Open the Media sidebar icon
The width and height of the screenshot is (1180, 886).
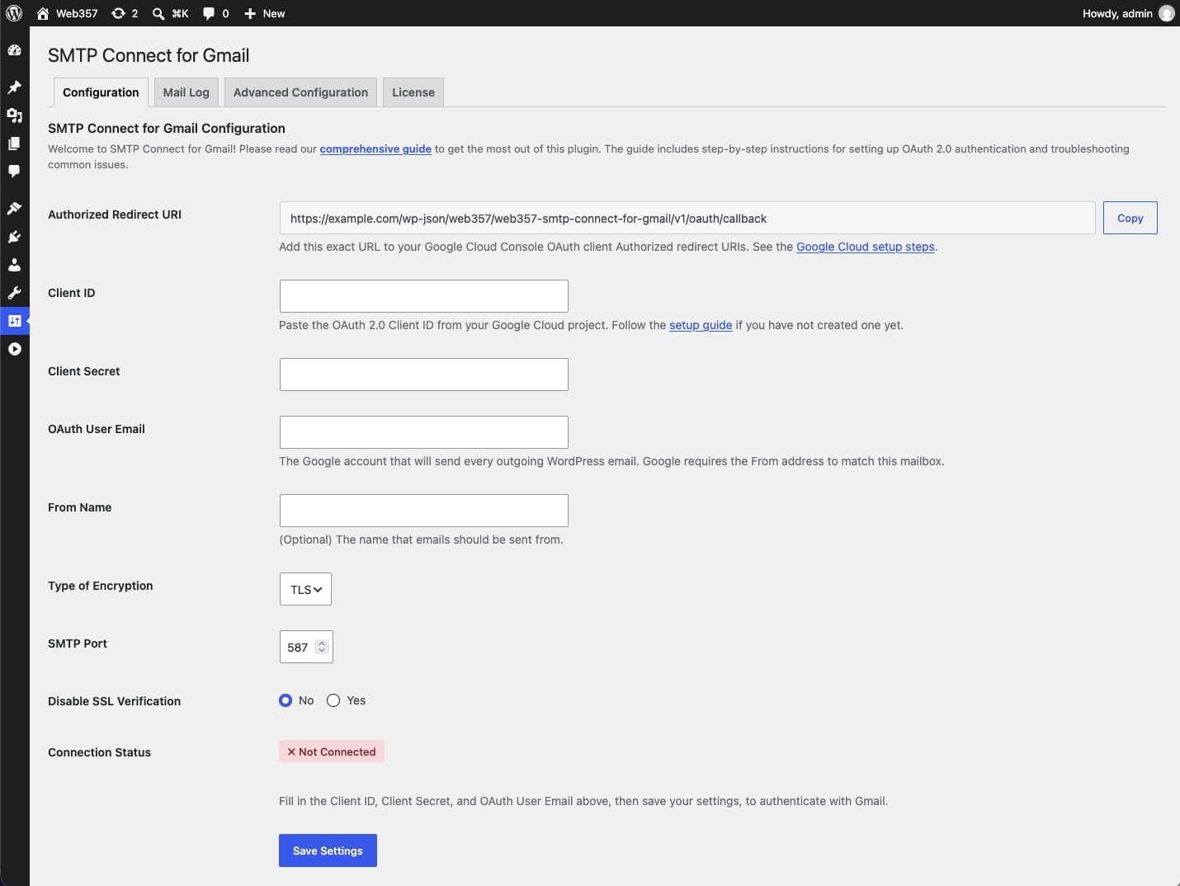coord(14,115)
